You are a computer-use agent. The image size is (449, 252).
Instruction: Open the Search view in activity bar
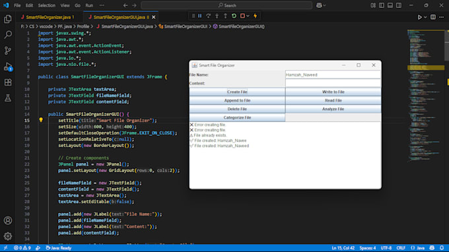coord(8,35)
